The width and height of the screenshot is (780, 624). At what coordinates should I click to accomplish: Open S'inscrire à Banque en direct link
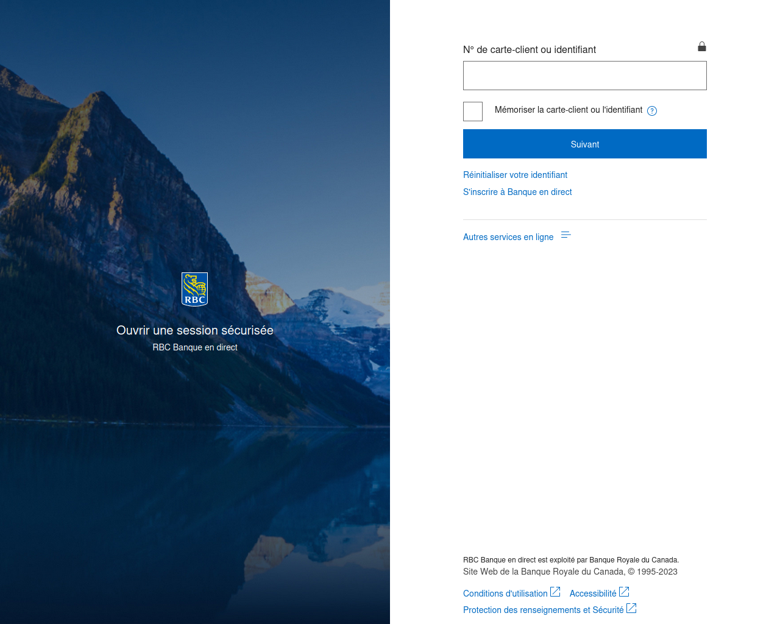click(x=517, y=192)
